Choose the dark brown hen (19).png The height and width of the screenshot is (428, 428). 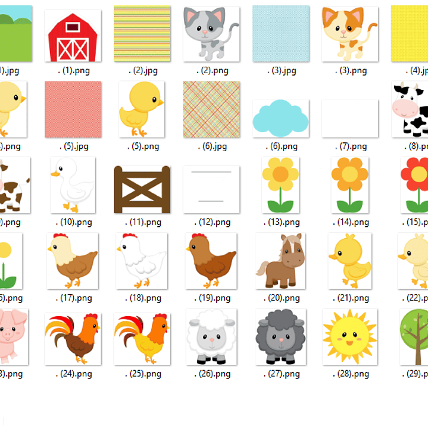pos(211,261)
